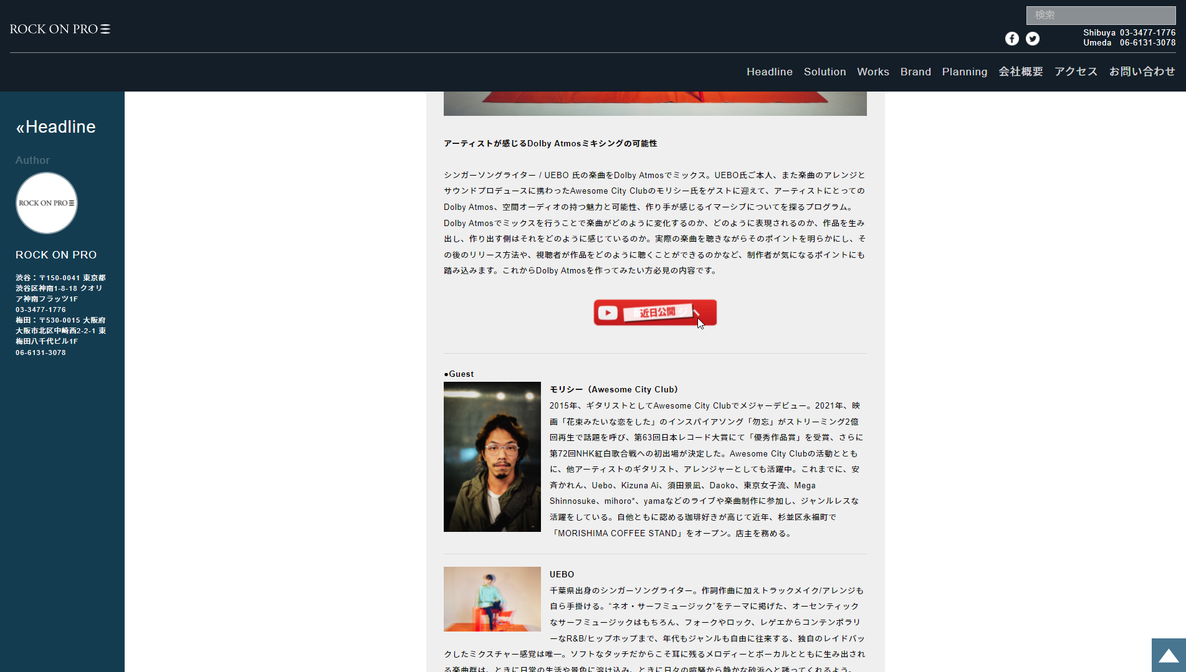Click the scroll-to-top arrow button
The height and width of the screenshot is (672, 1186).
coord(1169,655)
